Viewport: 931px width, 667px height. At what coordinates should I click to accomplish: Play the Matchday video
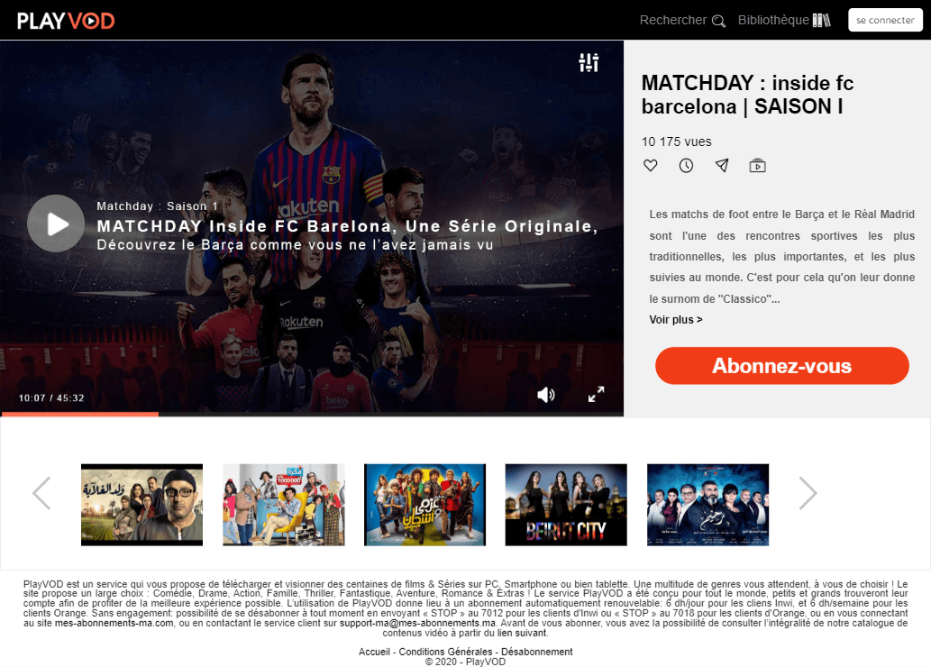[x=56, y=224]
